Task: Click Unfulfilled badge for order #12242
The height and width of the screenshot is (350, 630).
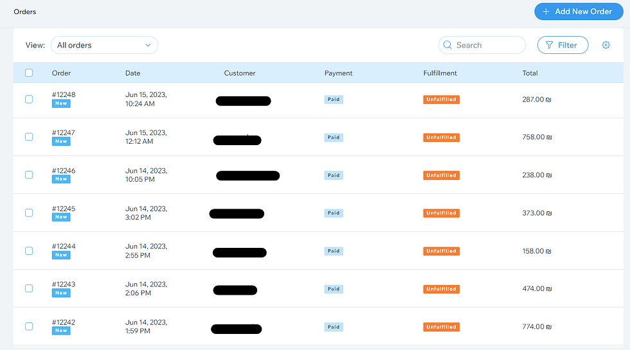Action: pos(441,327)
